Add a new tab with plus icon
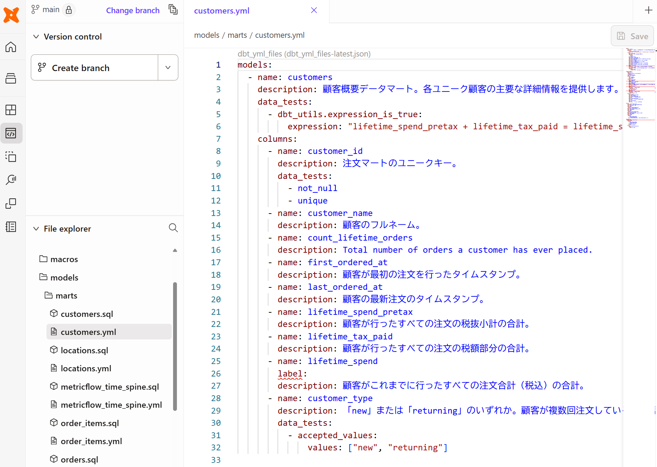The image size is (657, 467). point(648,10)
